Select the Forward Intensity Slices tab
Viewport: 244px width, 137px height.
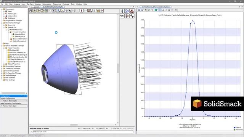coord(156,7)
